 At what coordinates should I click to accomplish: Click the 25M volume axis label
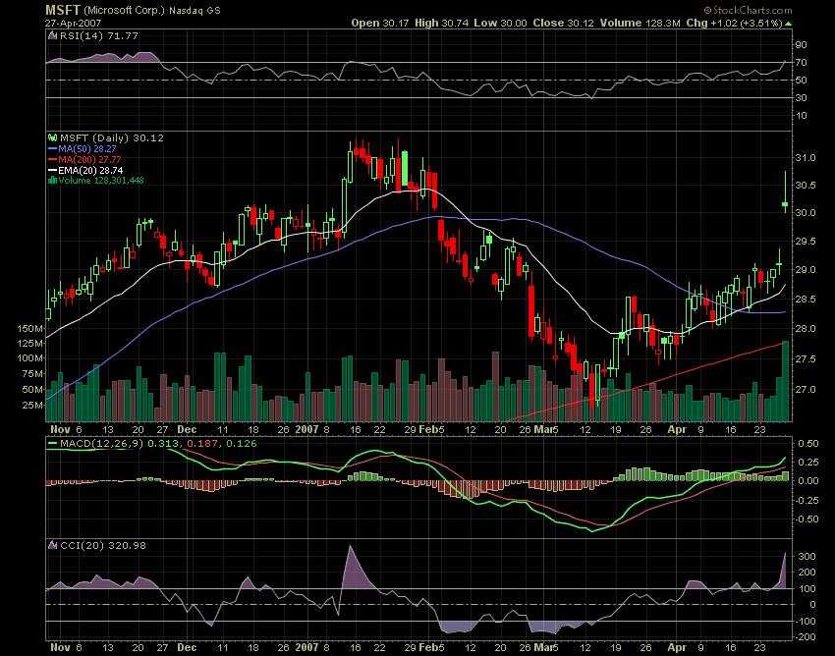[x=33, y=406]
